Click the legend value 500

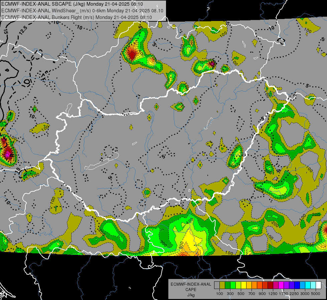pos(241,294)
